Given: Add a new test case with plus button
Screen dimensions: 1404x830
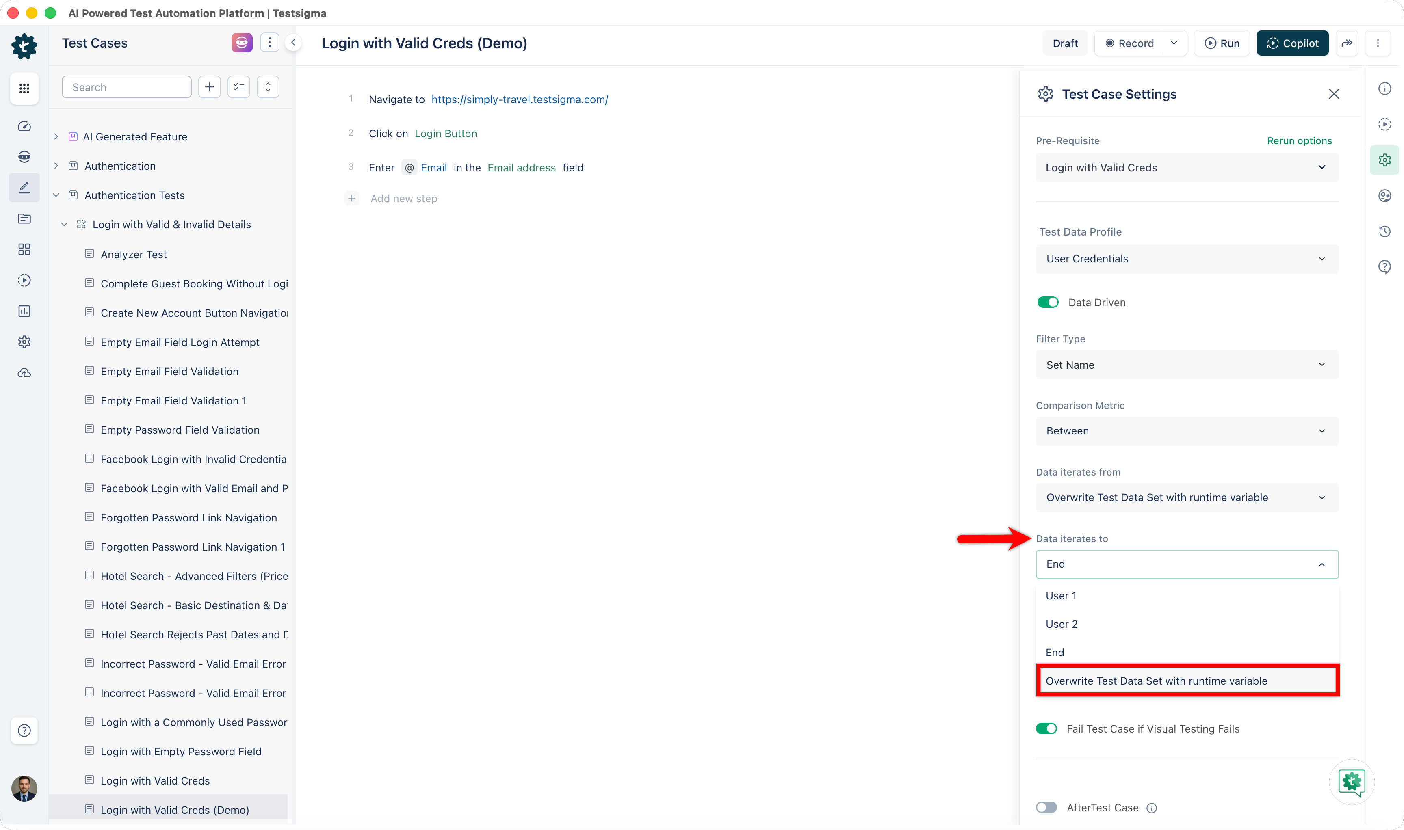Looking at the screenshot, I should [x=209, y=87].
